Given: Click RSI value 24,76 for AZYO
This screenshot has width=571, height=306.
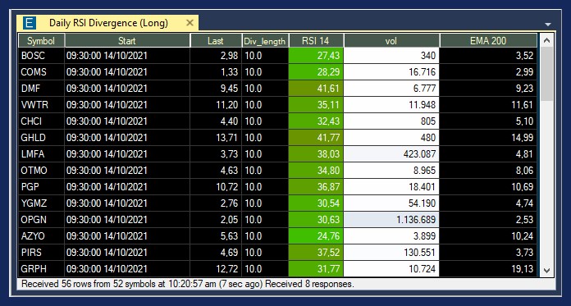Looking at the screenshot, I should coord(316,235).
